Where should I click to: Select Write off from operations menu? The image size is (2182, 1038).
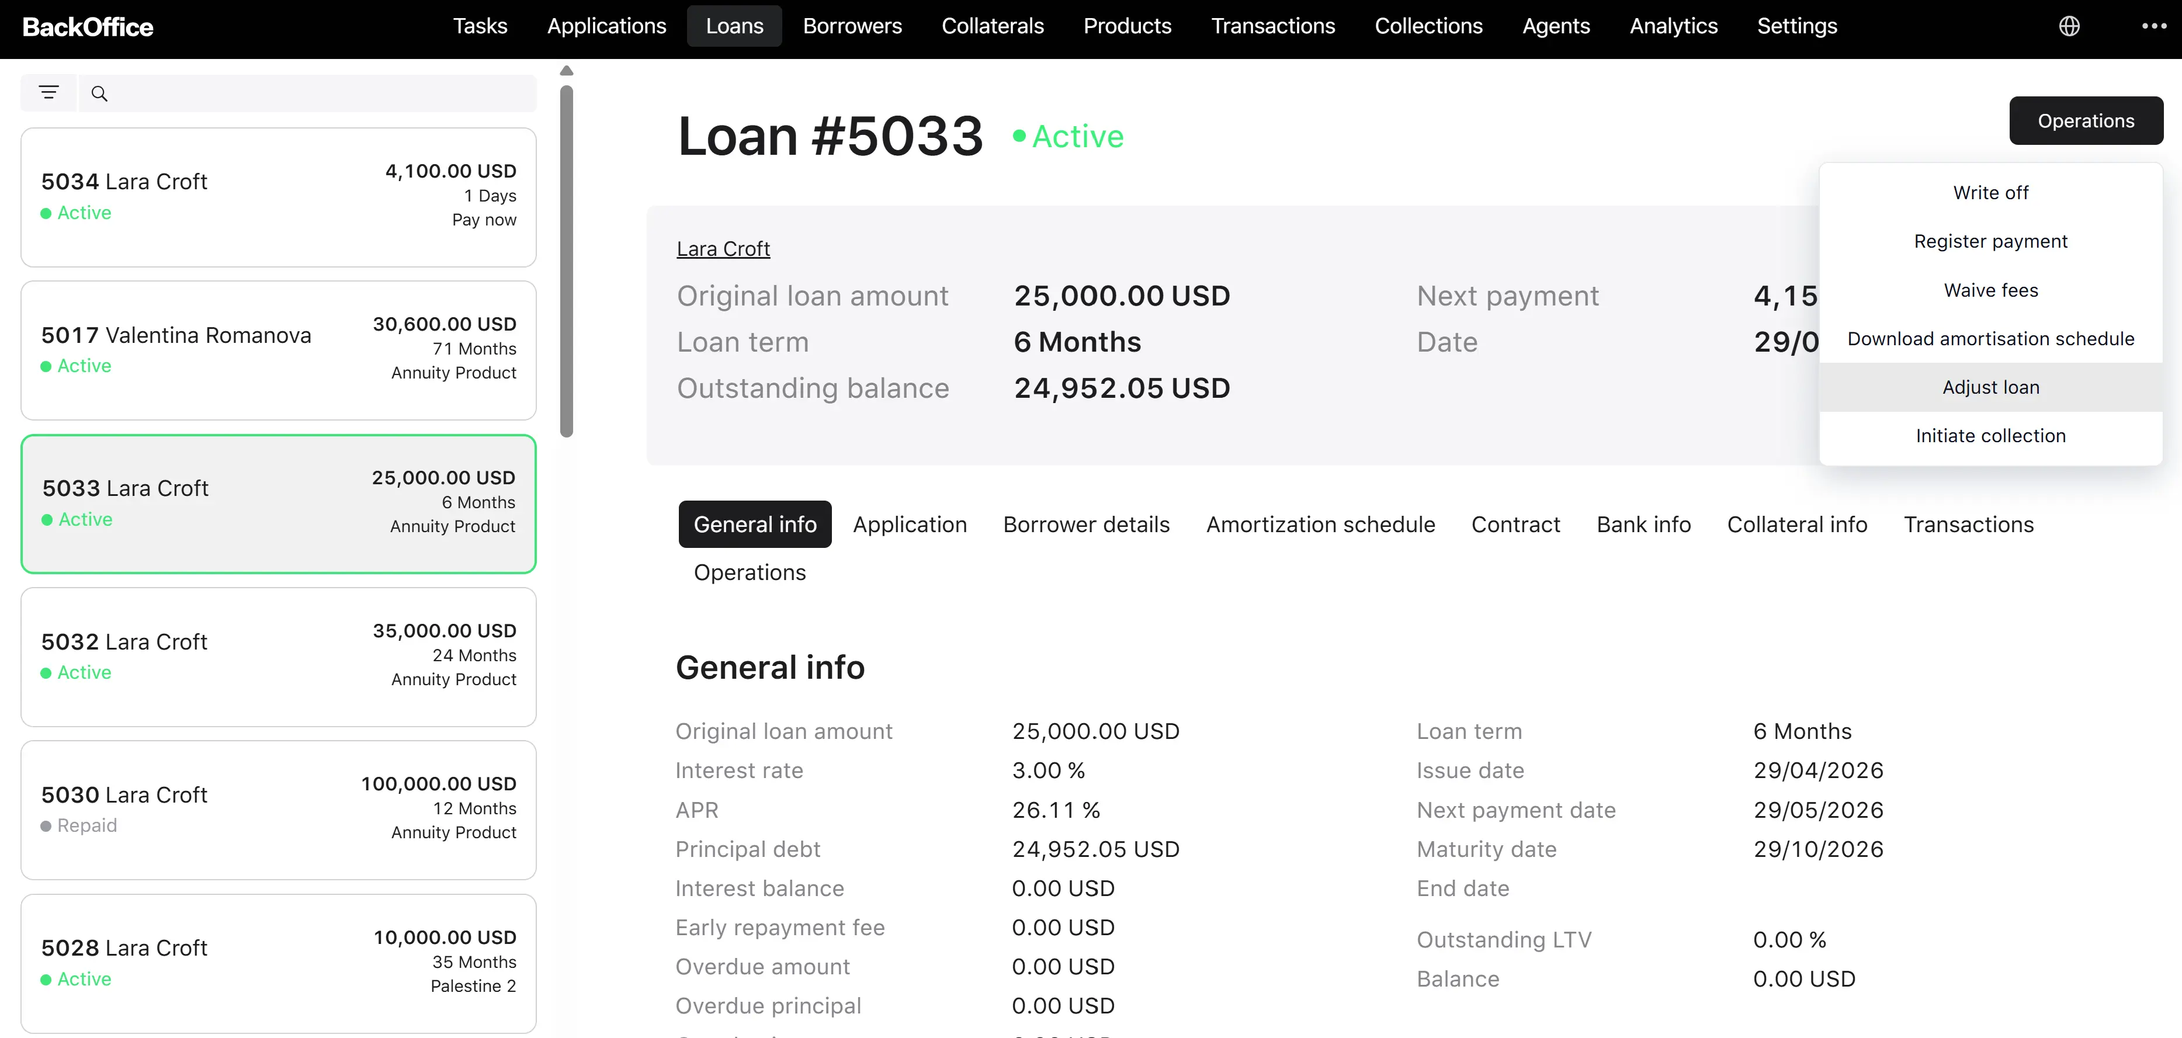point(1990,193)
